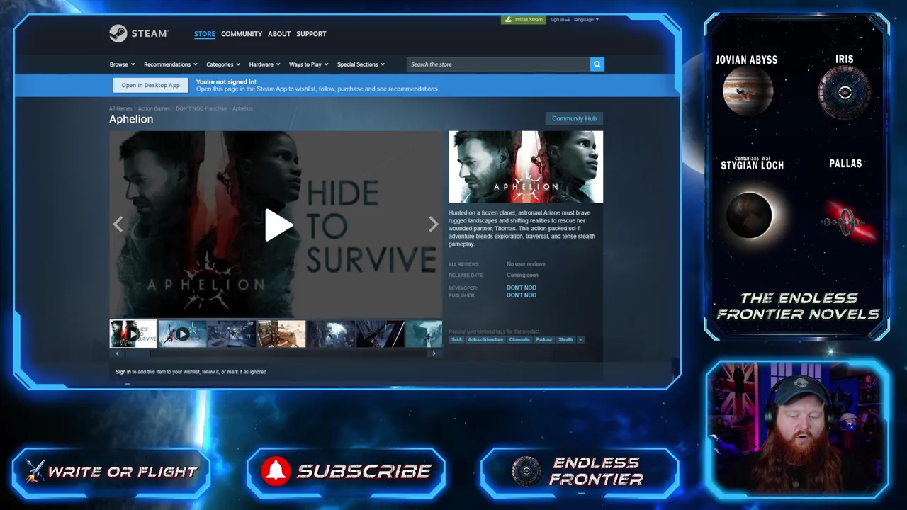The image size is (907, 510).
Task: Go to previous media with left arrow
Action: 118,225
